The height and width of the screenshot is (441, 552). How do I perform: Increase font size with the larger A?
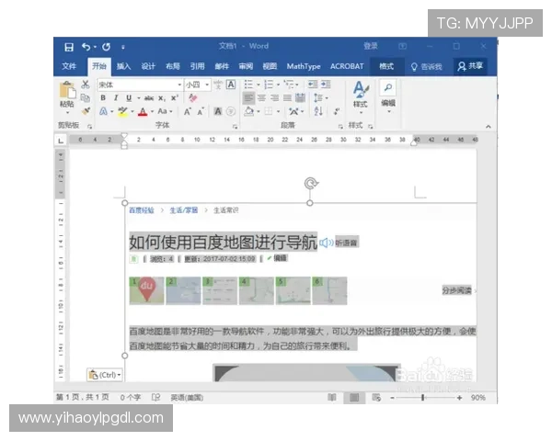[188, 112]
